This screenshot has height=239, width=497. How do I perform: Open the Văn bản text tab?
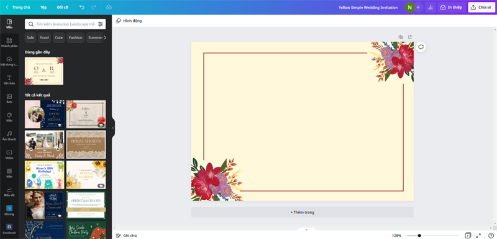(9, 80)
